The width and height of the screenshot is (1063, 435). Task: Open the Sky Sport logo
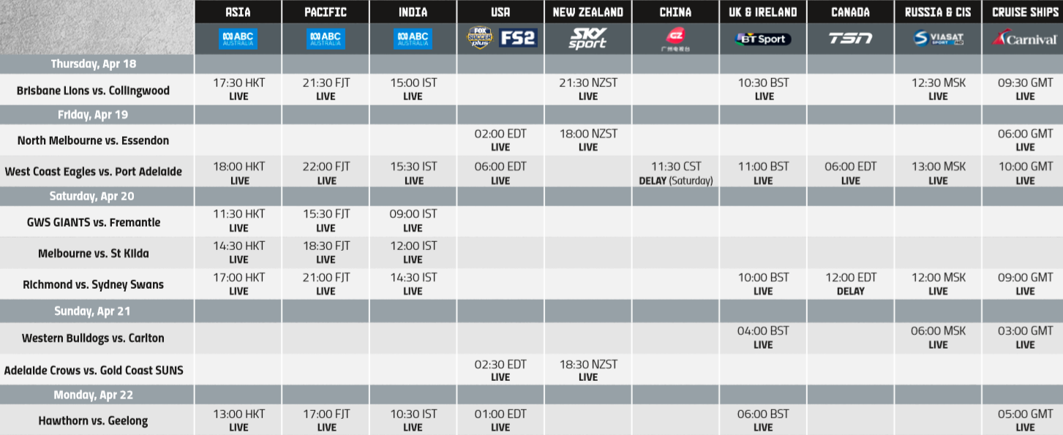click(x=588, y=39)
